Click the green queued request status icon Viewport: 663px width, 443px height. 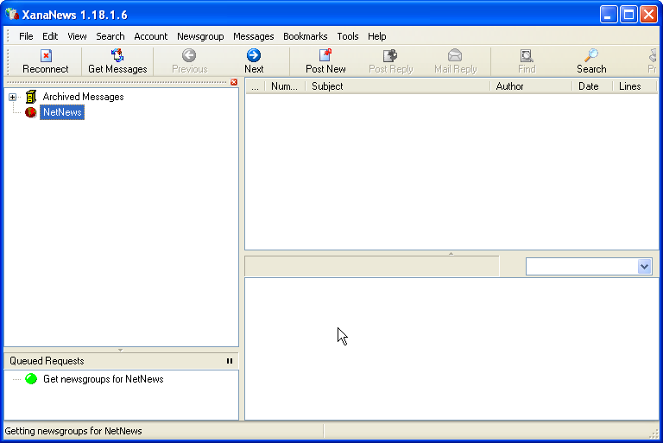pyautogui.click(x=31, y=379)
